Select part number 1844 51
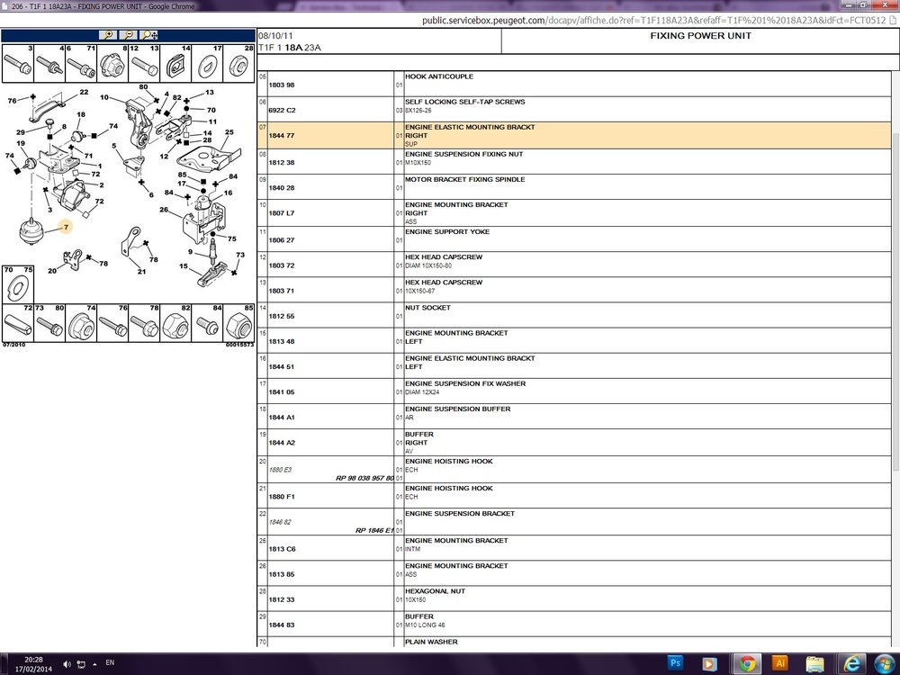The width and height of the screenshot is (900, 675). coord(281,367)
